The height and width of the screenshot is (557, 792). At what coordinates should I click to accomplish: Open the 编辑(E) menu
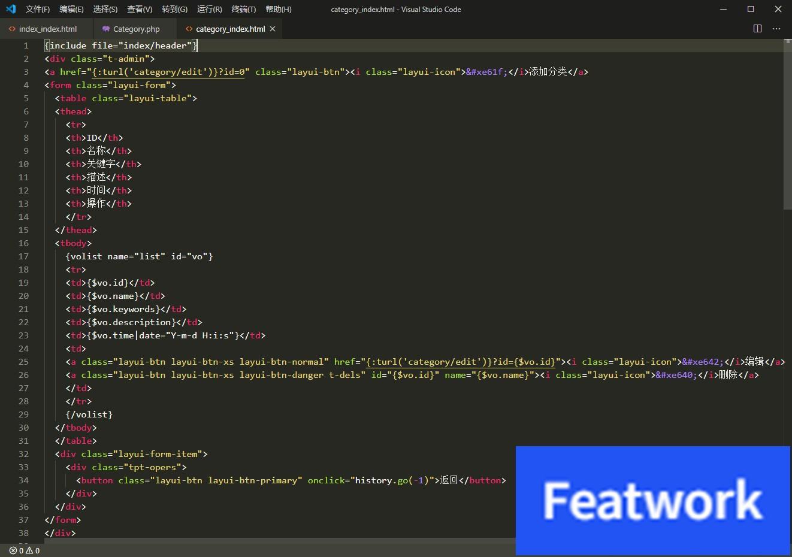click(71, 9)
